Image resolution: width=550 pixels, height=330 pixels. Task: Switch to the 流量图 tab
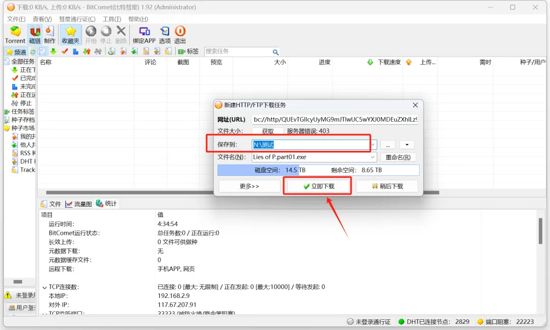click(x=79, y=204)
